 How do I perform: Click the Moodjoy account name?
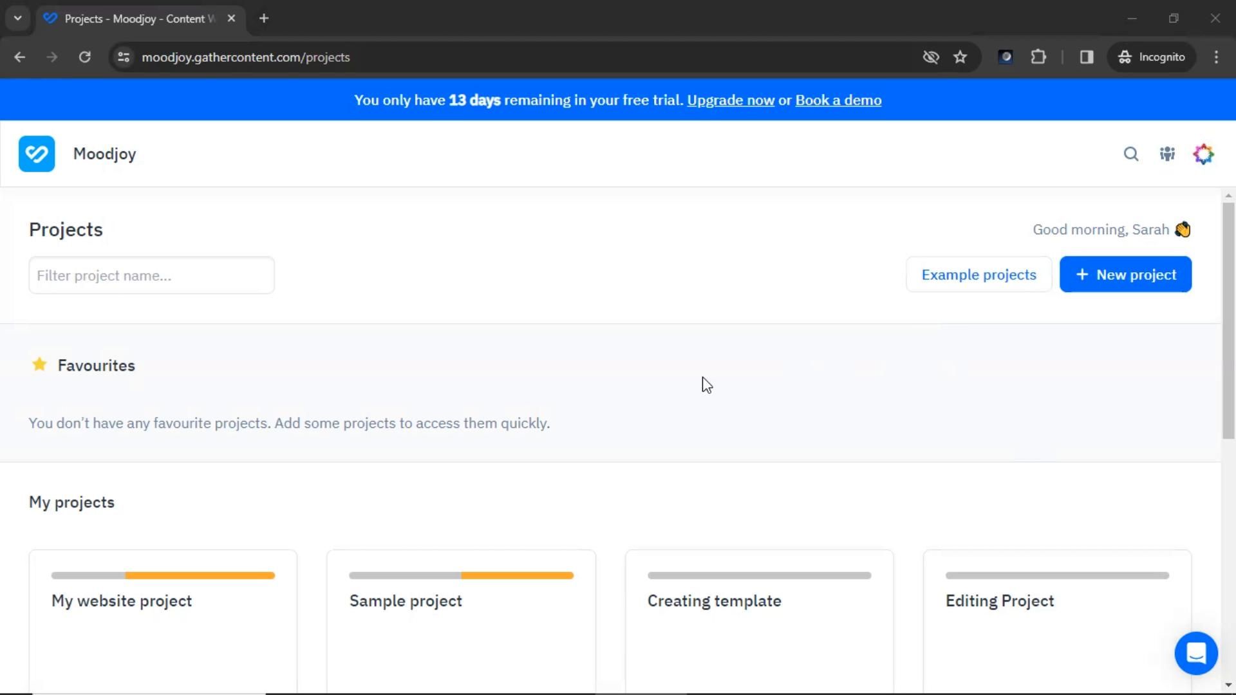pyautogui.click(x=104, y=154)
